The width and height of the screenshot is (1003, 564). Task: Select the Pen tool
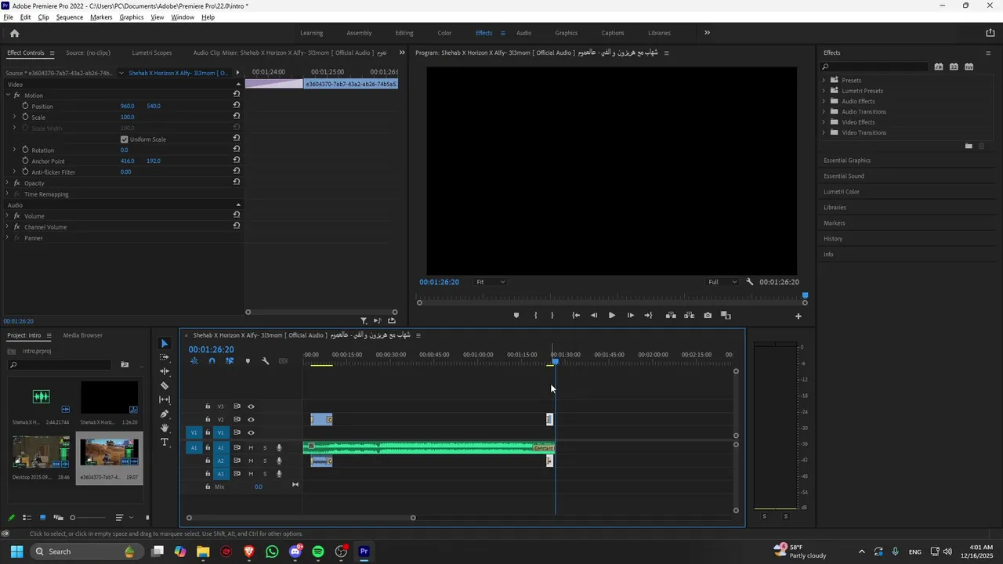click(165, 414)
